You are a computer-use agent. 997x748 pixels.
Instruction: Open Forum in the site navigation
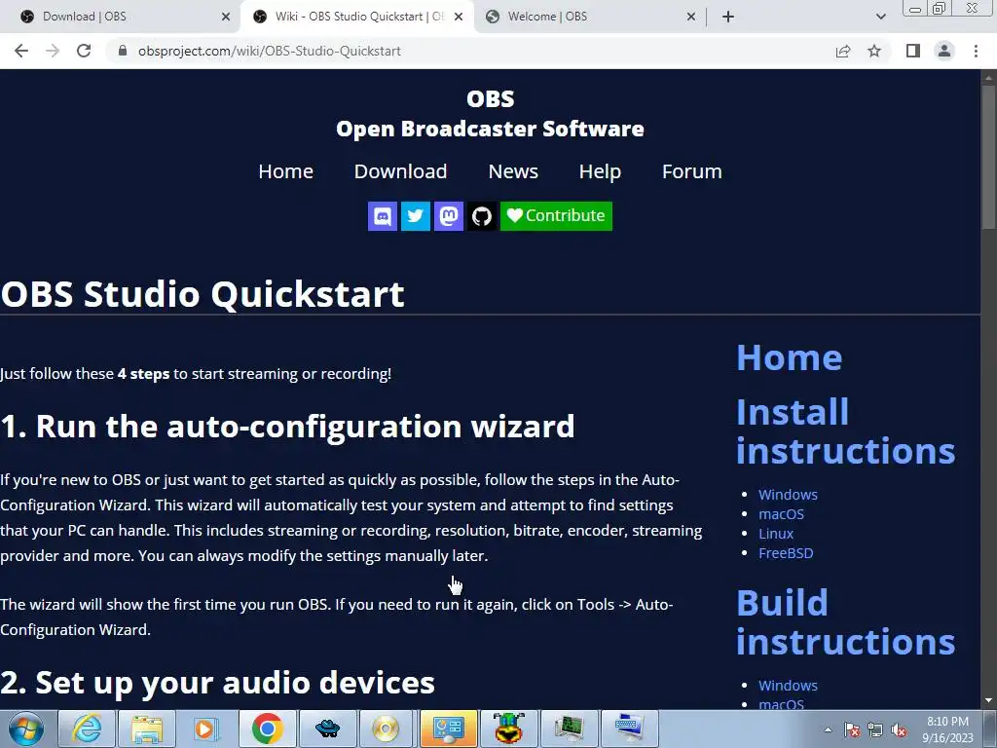692,171
